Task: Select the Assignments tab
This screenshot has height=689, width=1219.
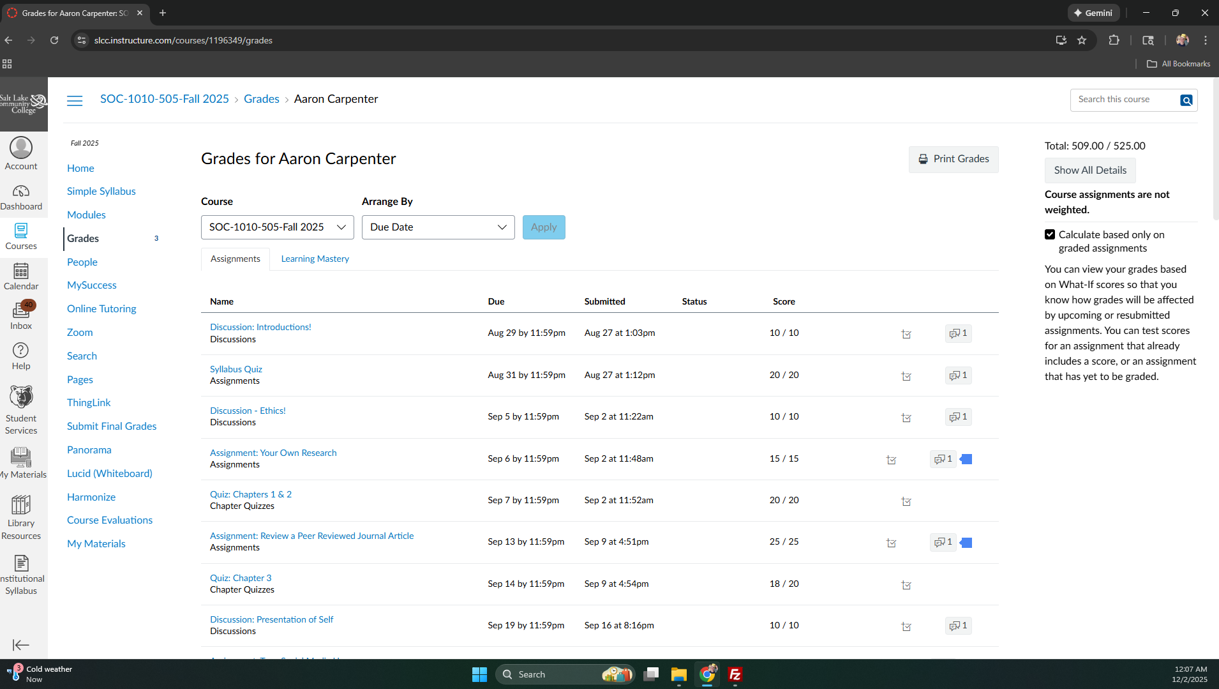Action: coord(235,259)
